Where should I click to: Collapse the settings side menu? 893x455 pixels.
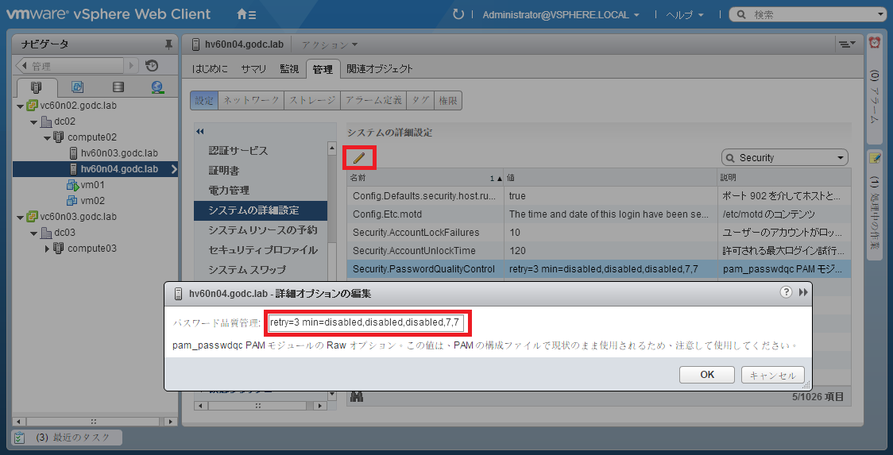(200, 132)
